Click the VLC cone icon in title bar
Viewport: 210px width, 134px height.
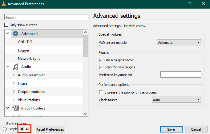click(x=4, y=4)
